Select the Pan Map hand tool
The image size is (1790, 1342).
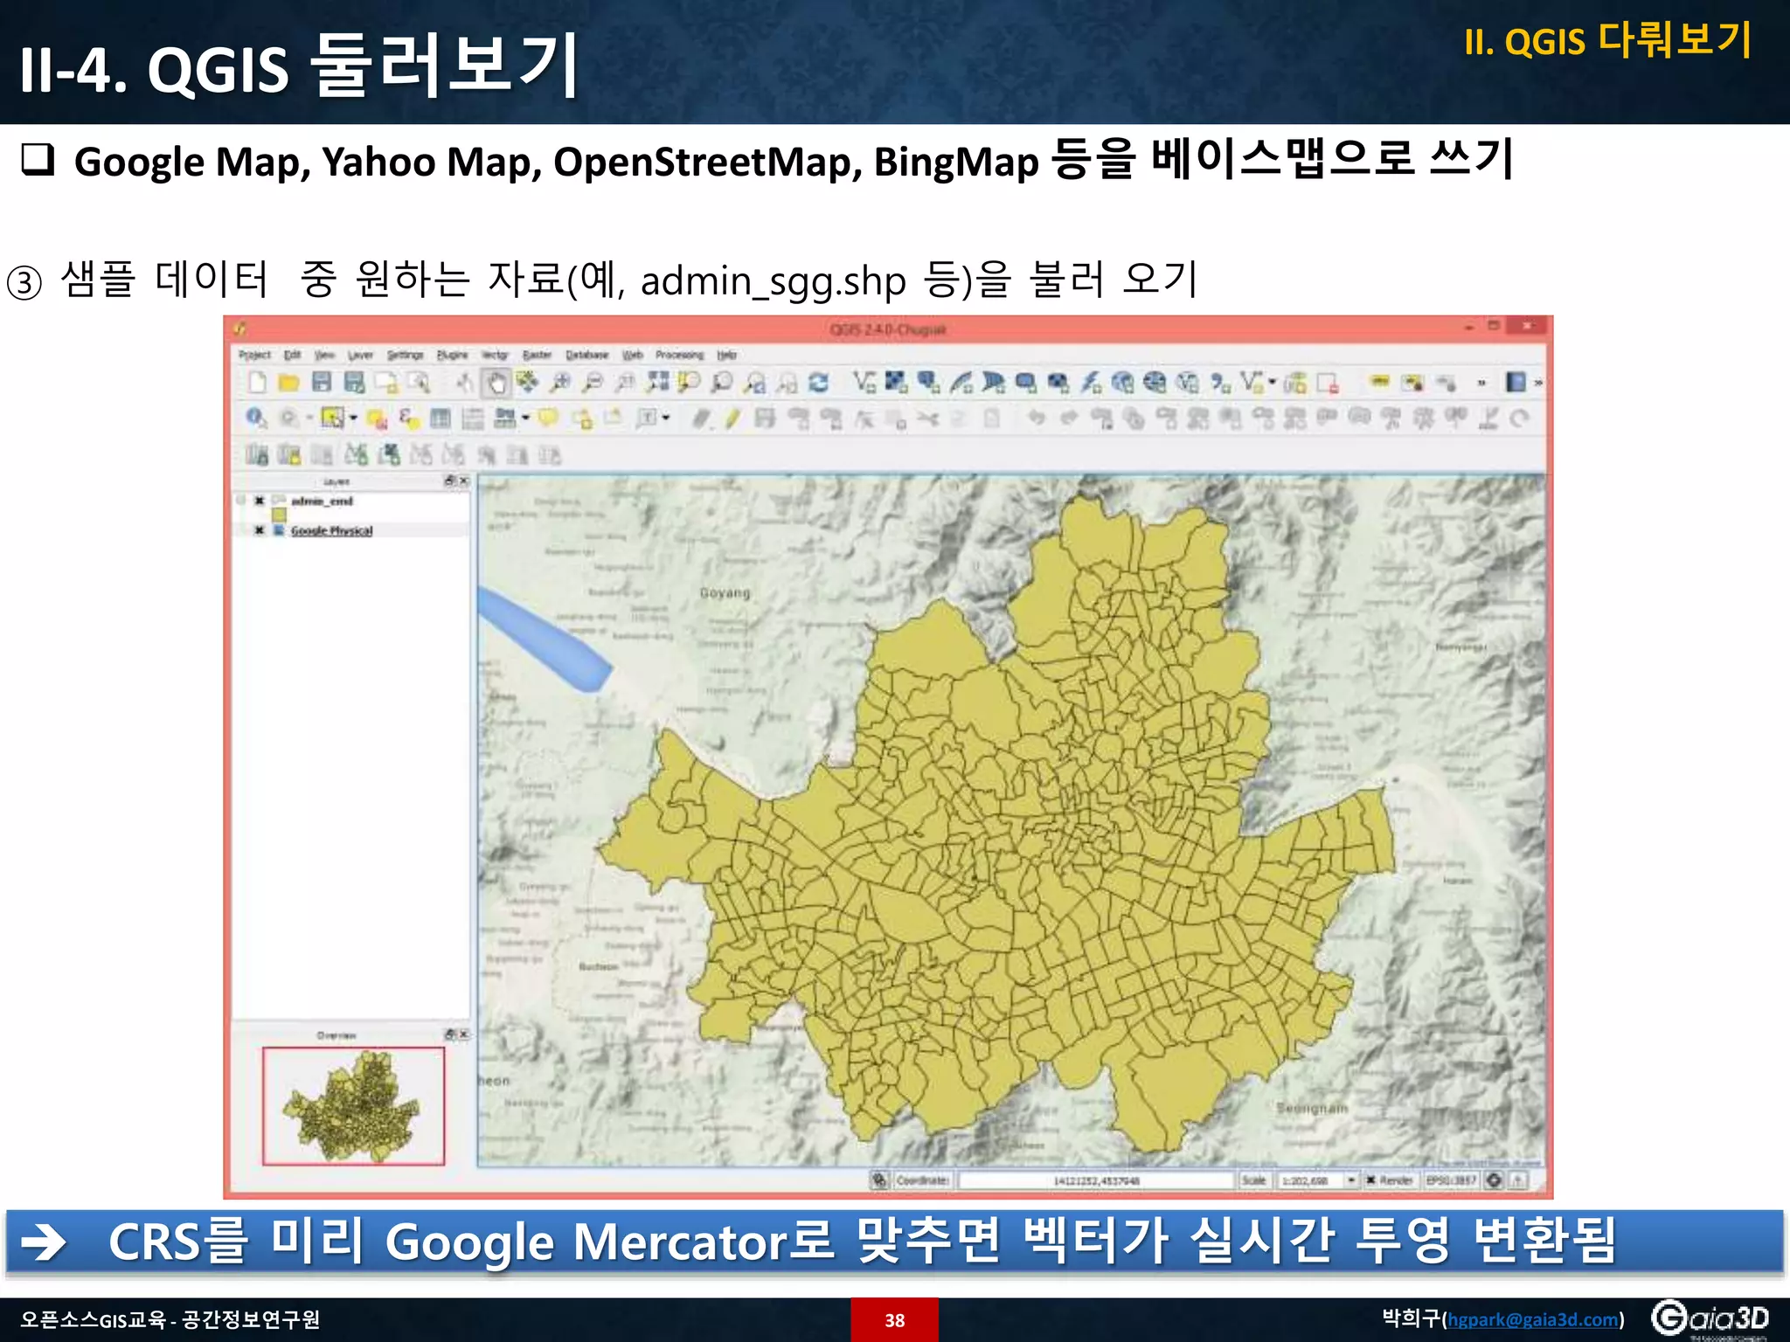pos(496,383)
